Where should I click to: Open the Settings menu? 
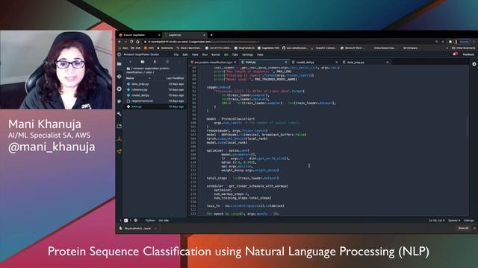tap(247, 54)
